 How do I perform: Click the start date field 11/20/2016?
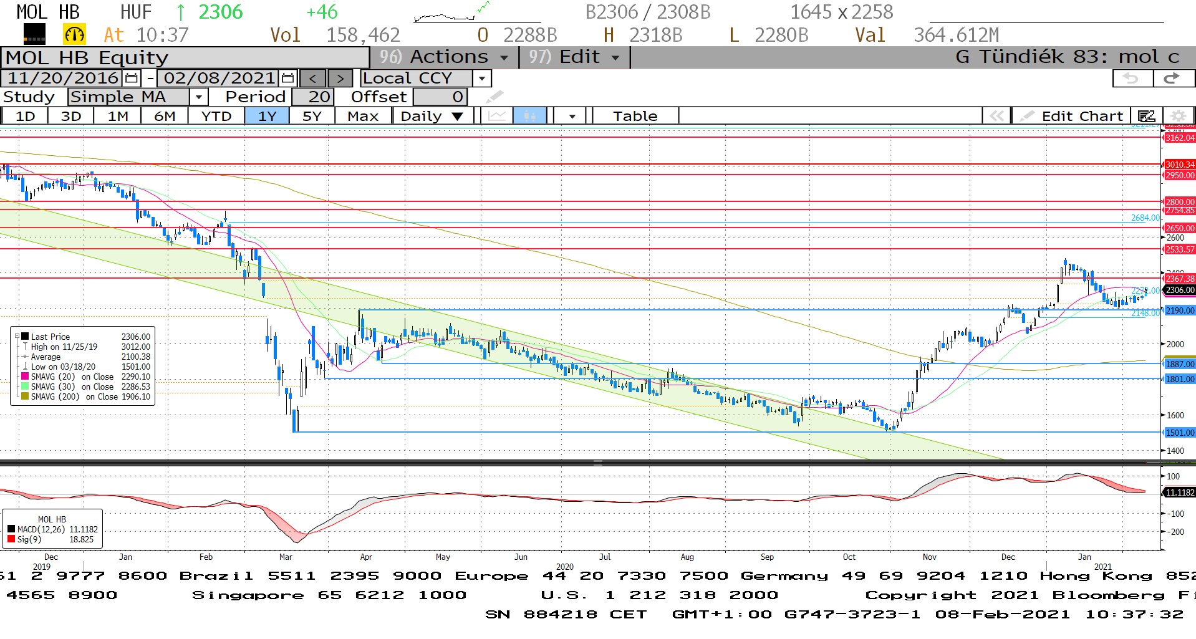pos(62,79)
